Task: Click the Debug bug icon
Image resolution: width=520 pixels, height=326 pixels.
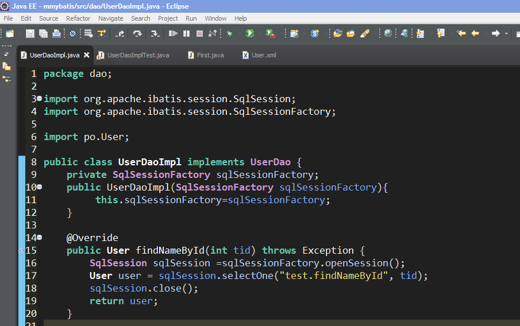Action: tap(229, 33)
